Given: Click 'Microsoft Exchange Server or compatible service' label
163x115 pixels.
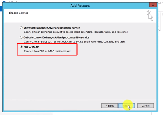Looking at the screenshot, I should coord(52,28).
